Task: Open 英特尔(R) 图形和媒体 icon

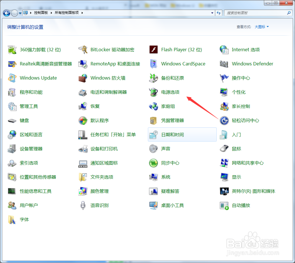Action: click(224, 191)
